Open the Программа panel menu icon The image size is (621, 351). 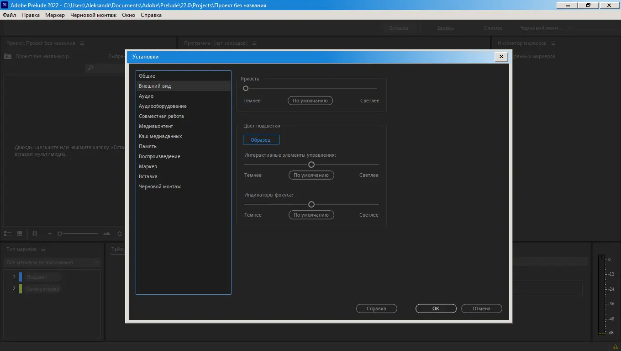coord(254,43)
